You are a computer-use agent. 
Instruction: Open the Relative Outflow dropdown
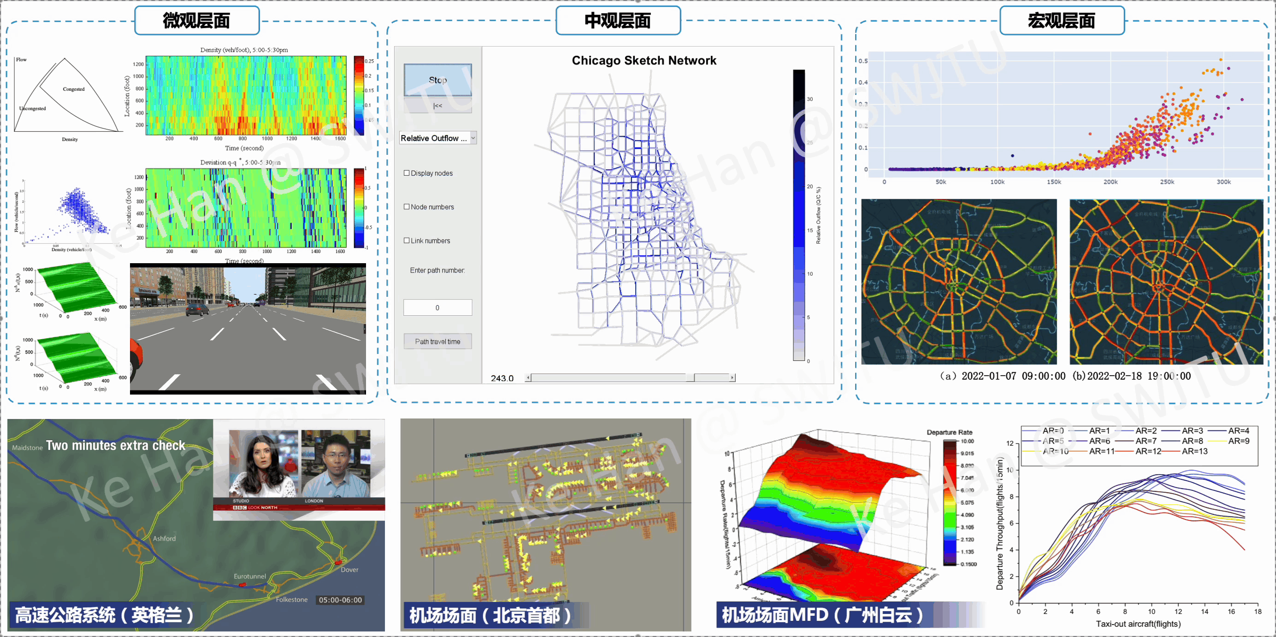pyautogui.click(x=437, y=138)
